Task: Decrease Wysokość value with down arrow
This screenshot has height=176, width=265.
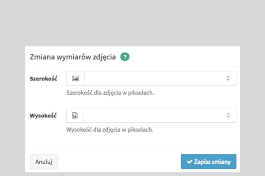Action: point(228,117)
